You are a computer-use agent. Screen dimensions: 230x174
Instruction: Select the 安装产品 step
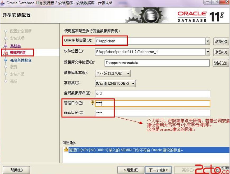tap(17, 74)
